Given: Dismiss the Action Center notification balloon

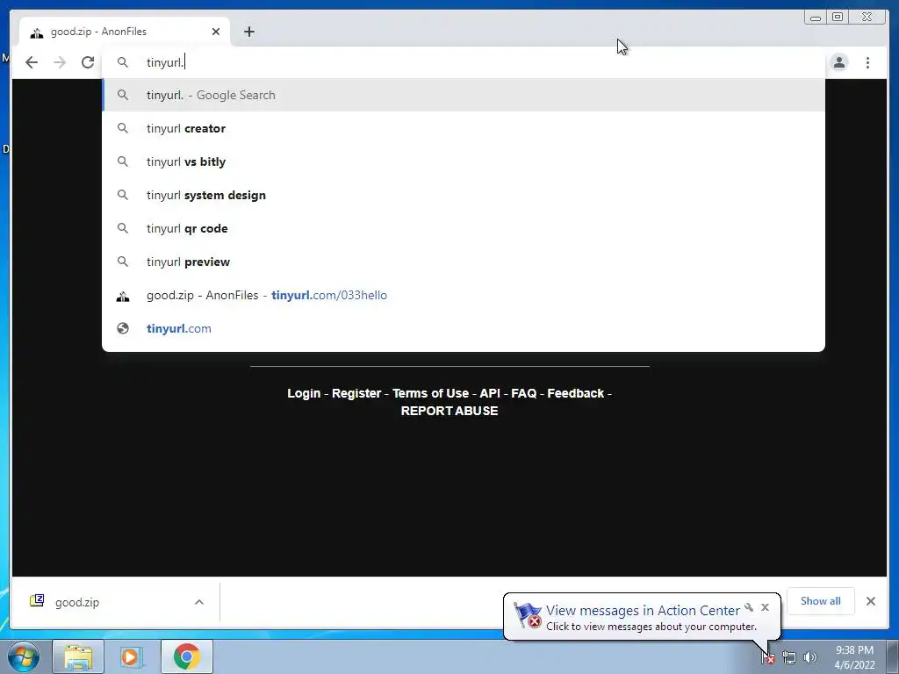Looking at the screenshot, I should click(765, 607).
